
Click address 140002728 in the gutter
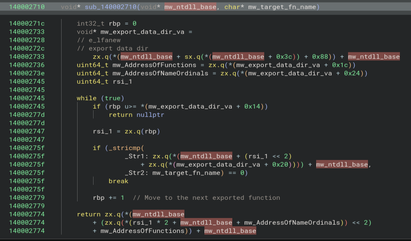[x=27, y=40]
